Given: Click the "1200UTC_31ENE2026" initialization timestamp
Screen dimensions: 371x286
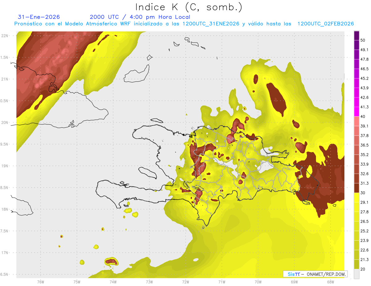Looking at the screenshot, I should coord(211,24).
